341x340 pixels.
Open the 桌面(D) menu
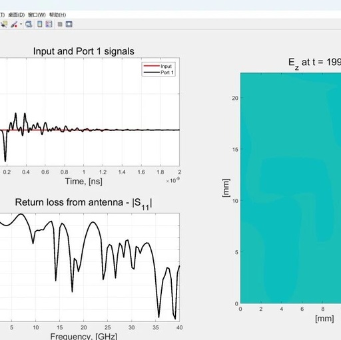click(17, 15)
